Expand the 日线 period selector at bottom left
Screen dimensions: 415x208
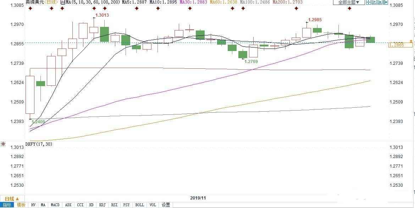click(x=12, y=198)
